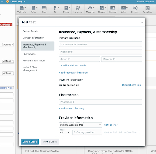Click add secondary insurance link
This screenshot has width=156, height=154.
tap(73, 73)
